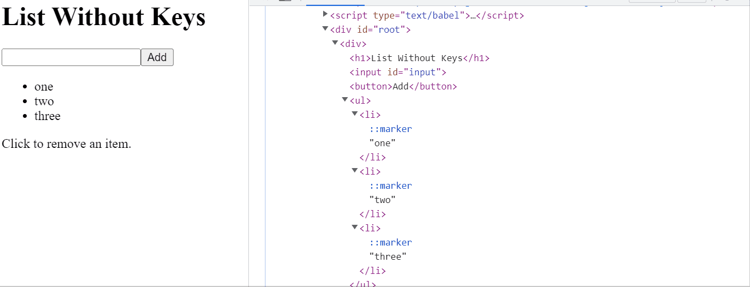Select the input id="input" element line

click(398, 72)
